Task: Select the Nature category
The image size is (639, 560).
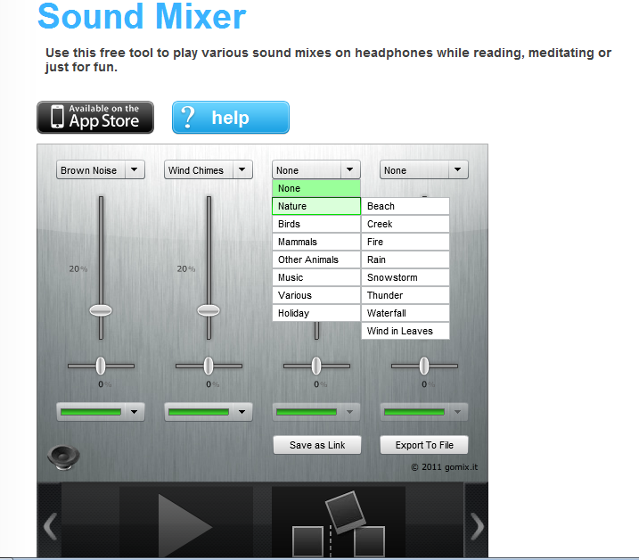Action: [316, 206]
